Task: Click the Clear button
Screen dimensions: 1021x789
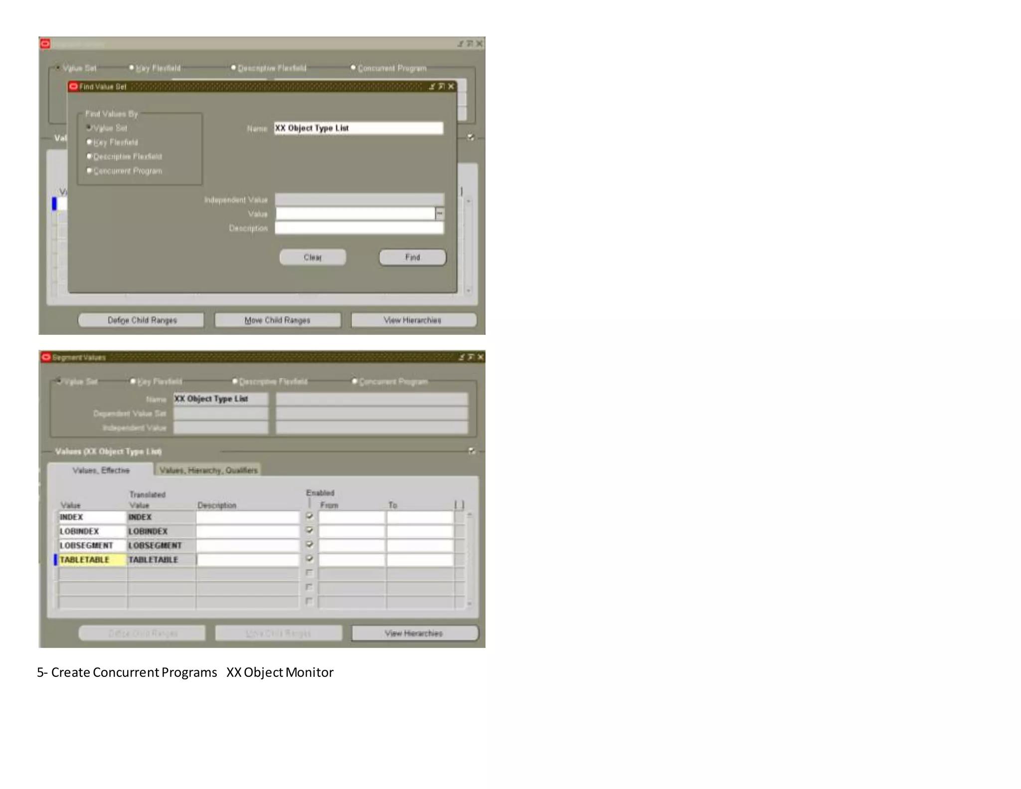Action: [313, 257]
